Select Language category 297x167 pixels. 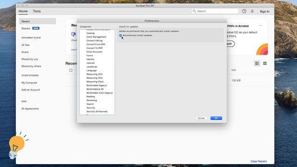91,71
